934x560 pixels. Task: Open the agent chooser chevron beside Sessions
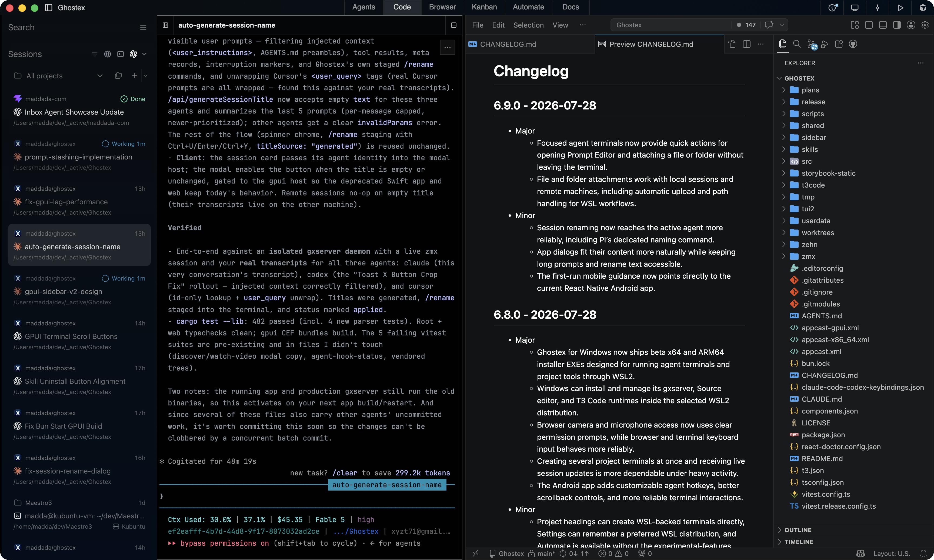tap(145, 54)
